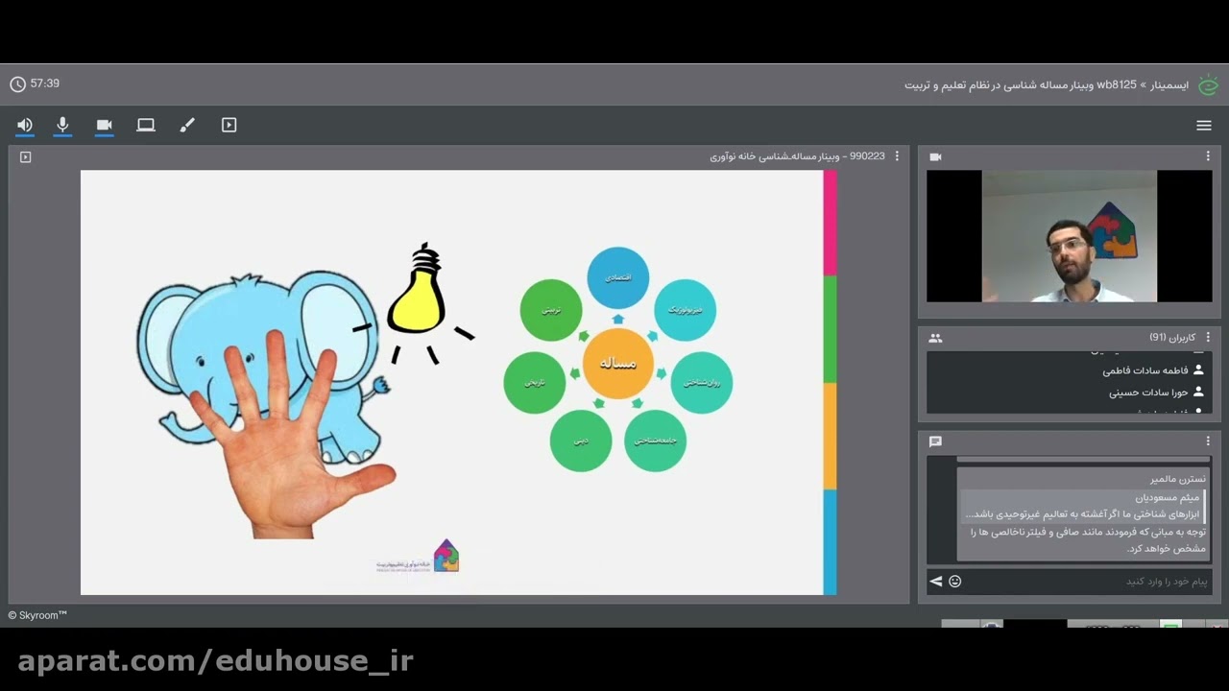The height and width of the screenshot is (691, 1229).
Task: Click the video panel camera icon
Action: click(x=936, y=156)
